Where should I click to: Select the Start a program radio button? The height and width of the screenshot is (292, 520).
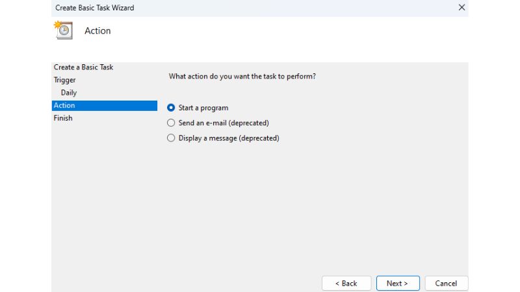(171, 108)
